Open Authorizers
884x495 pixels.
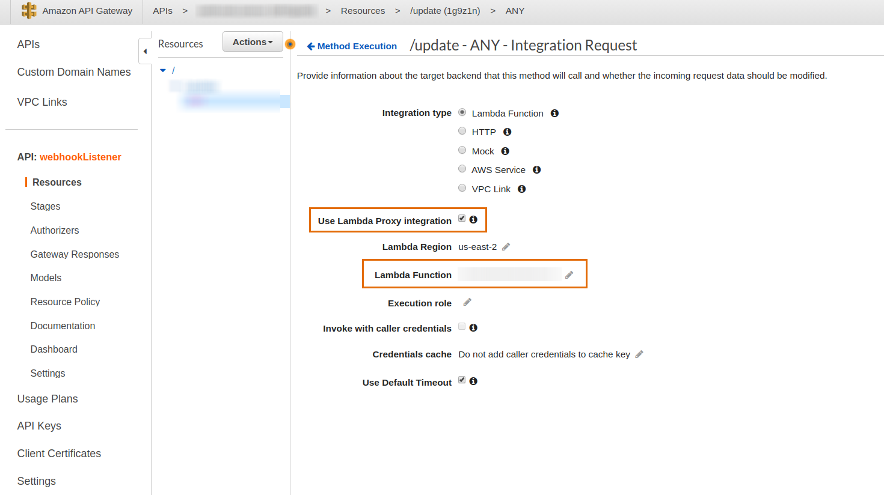pyautogui.click(x=55, y=230)
